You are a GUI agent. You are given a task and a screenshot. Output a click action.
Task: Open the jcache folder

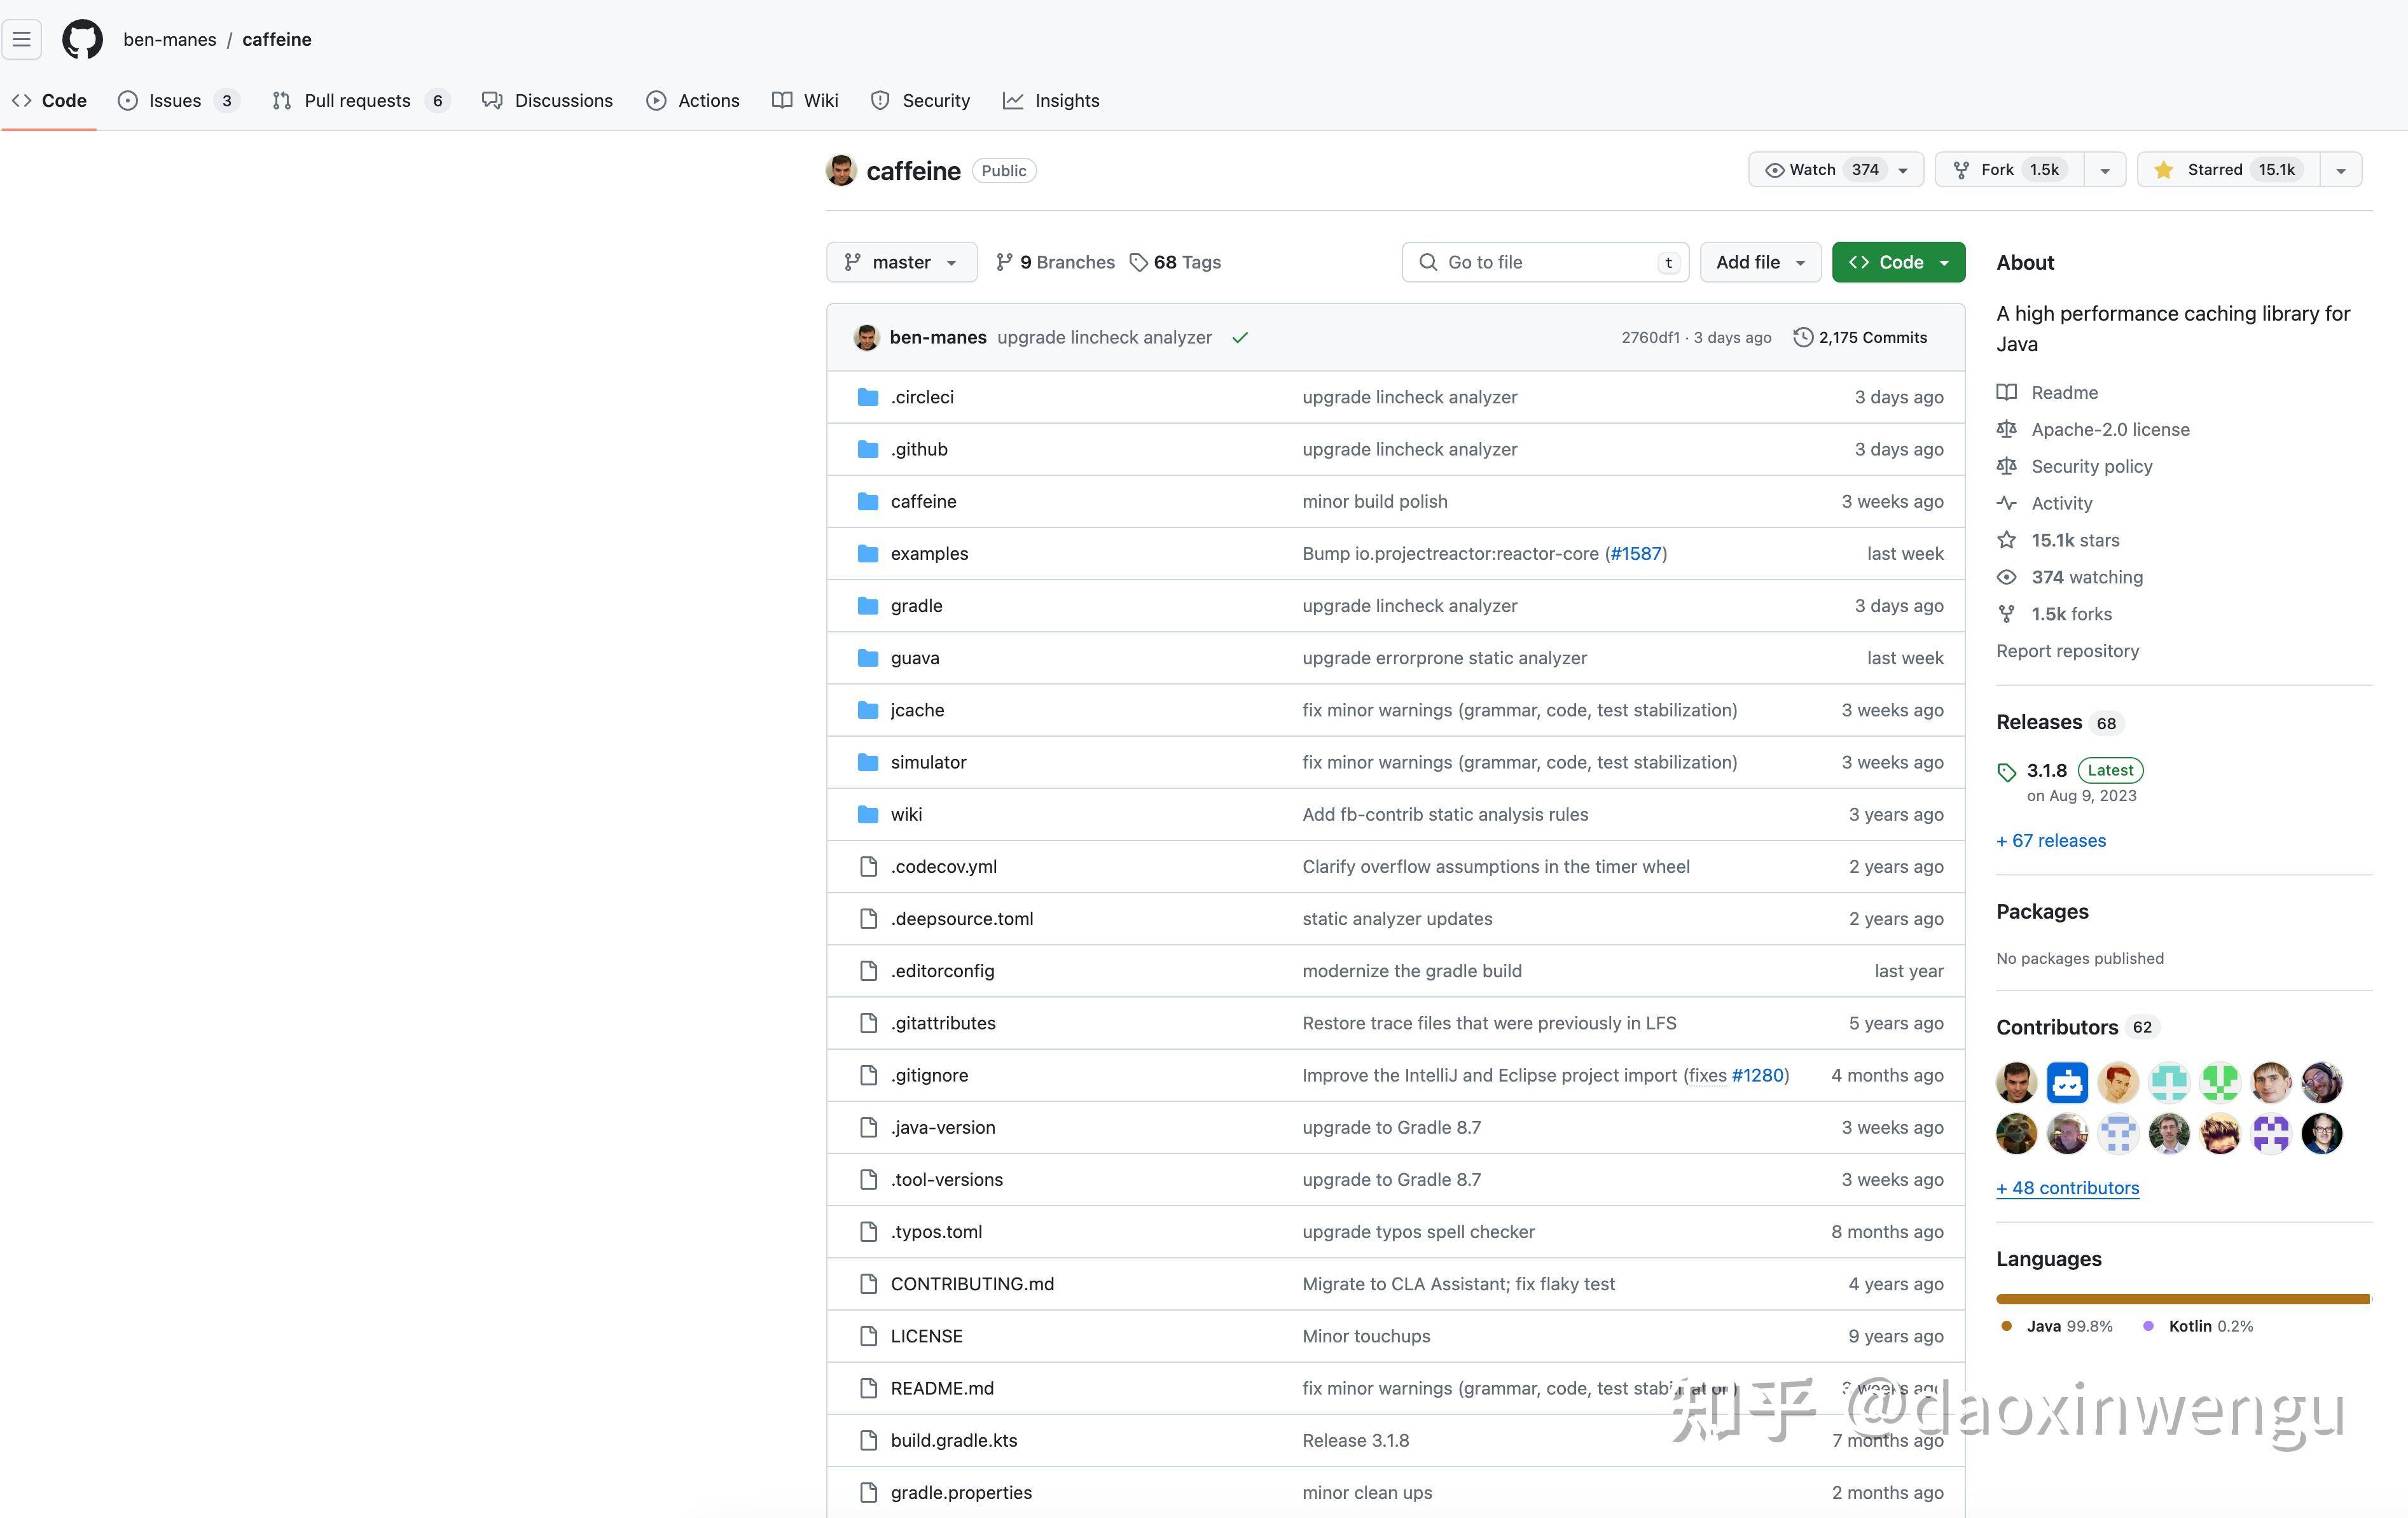[x=917, y=710]
